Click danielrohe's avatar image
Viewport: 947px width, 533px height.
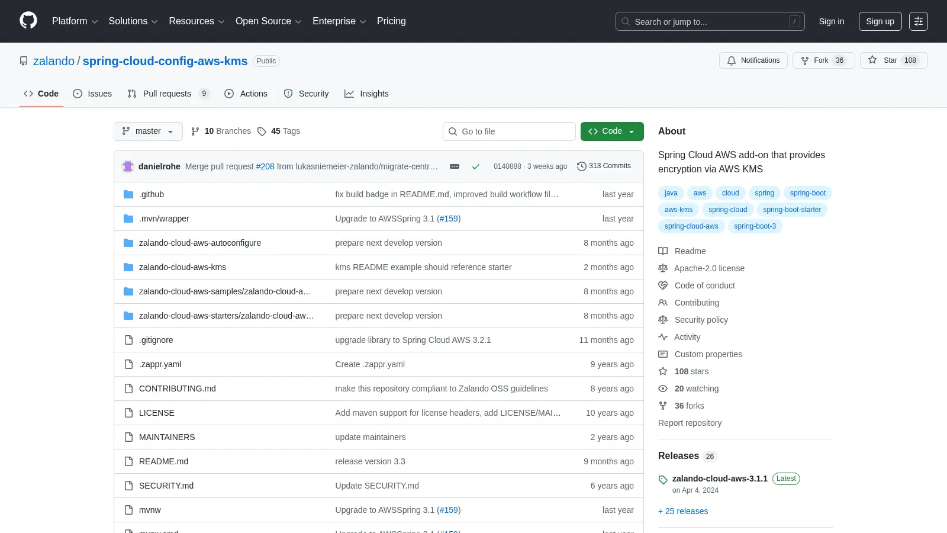(x=128, y=166)
